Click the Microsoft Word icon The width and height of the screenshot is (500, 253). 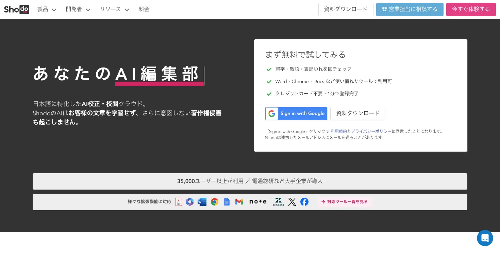click(202, 202)
